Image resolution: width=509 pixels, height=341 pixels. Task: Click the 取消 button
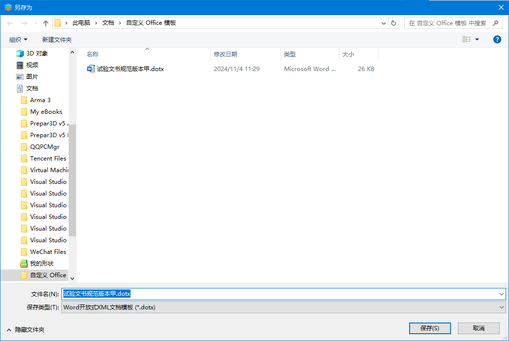(478, 328)
